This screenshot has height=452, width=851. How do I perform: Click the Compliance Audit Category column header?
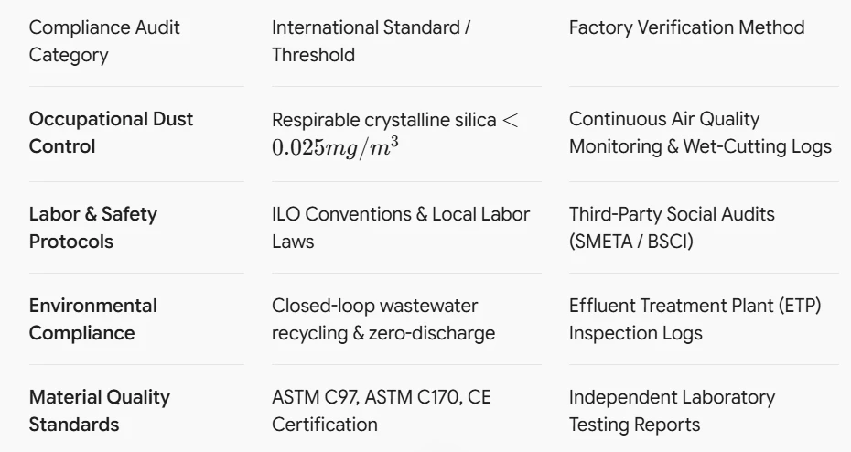104,41
